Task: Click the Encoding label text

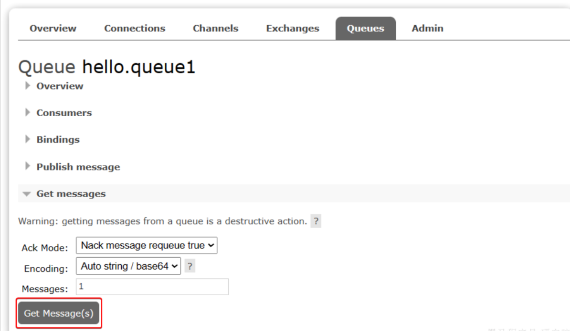Action: pyautogui.click(x=46, y=269)
